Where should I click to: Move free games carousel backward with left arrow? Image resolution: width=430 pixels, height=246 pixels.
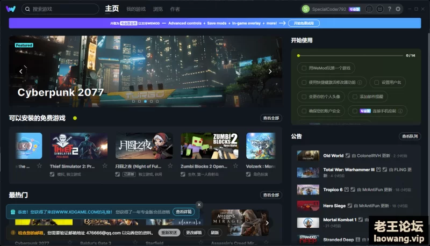coord(24,146)
